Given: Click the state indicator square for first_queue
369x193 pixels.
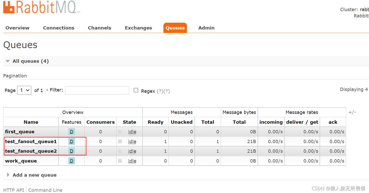Looking at the screenshot, I should 120,132.
